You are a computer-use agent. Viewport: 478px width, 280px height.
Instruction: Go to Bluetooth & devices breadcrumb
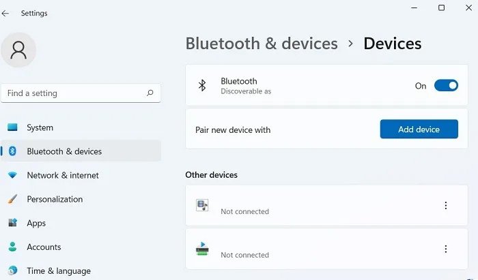coord(262,44)
